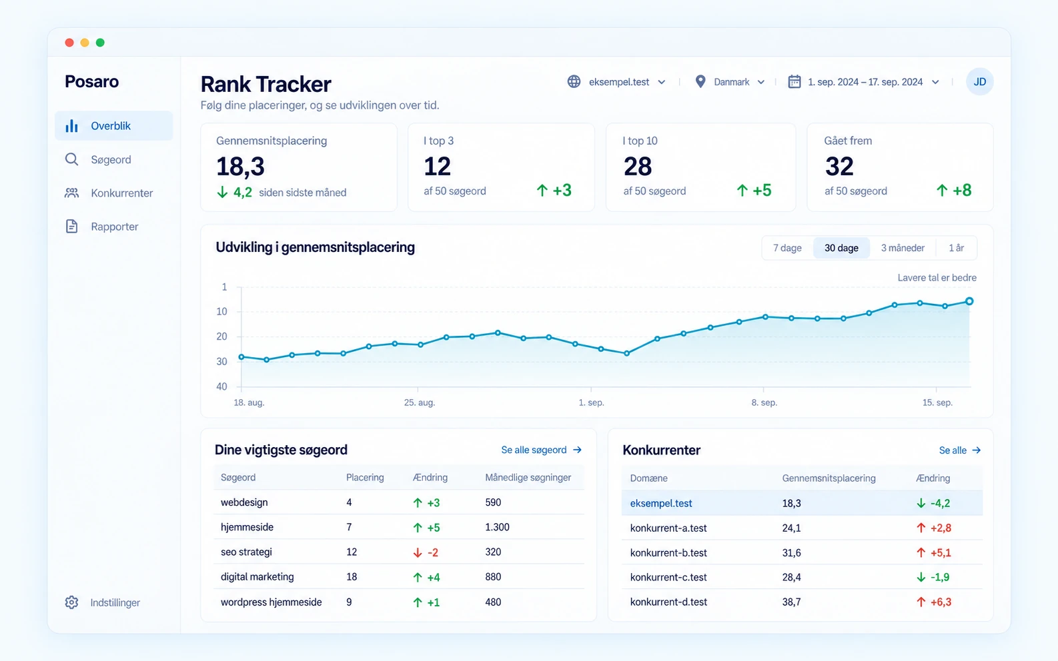Click the 18,3 Gennemsnitsplacering stat
The image size is (1058, 661).
(x=240, y=167)
